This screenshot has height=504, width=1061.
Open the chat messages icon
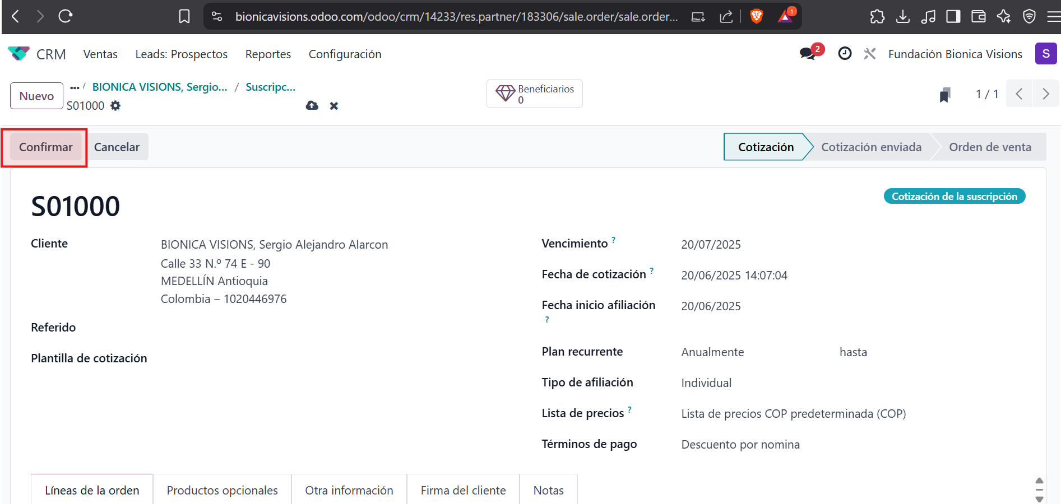pos(808,54)
